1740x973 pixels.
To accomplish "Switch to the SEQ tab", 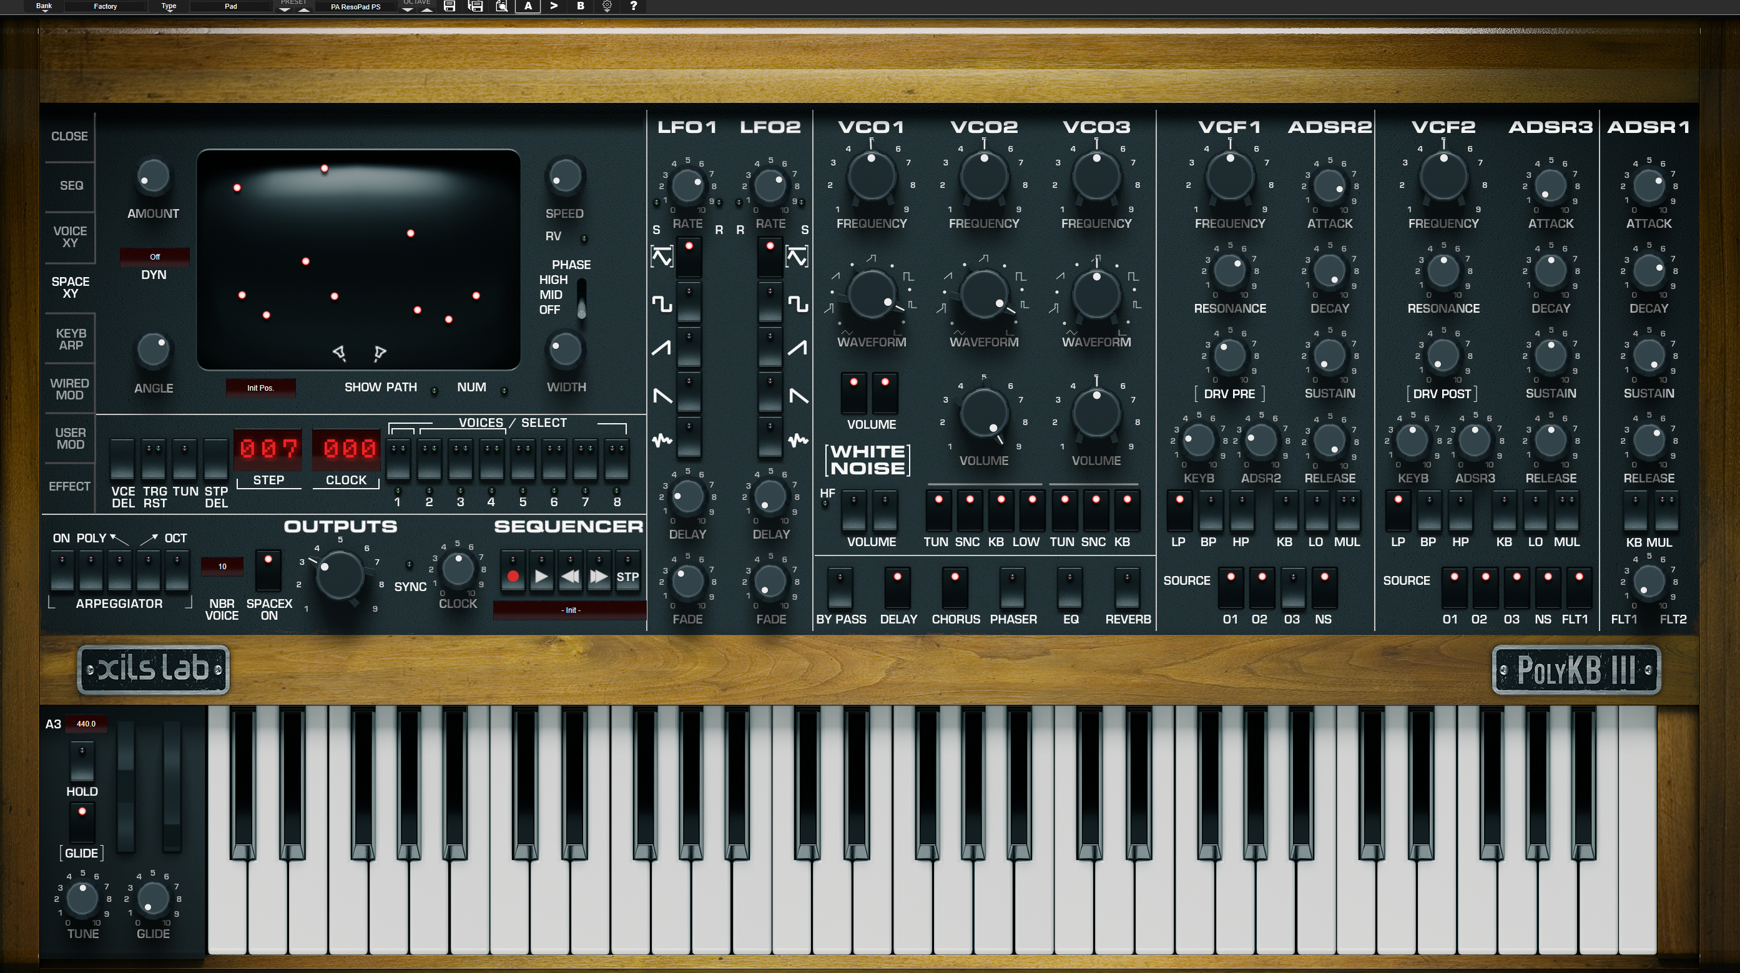I will pyautogui.click(x=71, y=185).
